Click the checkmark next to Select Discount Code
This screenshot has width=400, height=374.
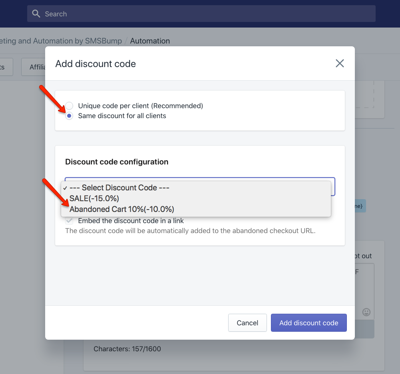pyautogui.click(x=65, y=188)
